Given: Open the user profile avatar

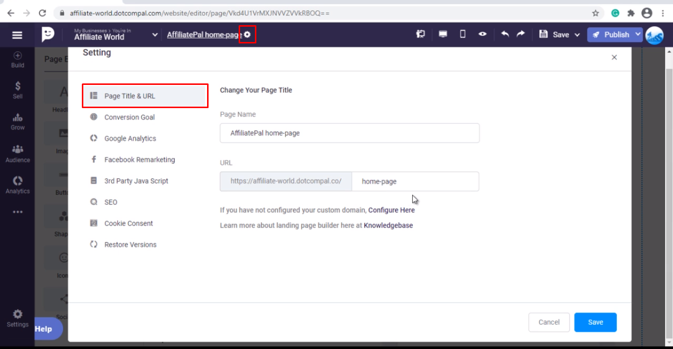Looking at the screenshot, I should 654,35.
